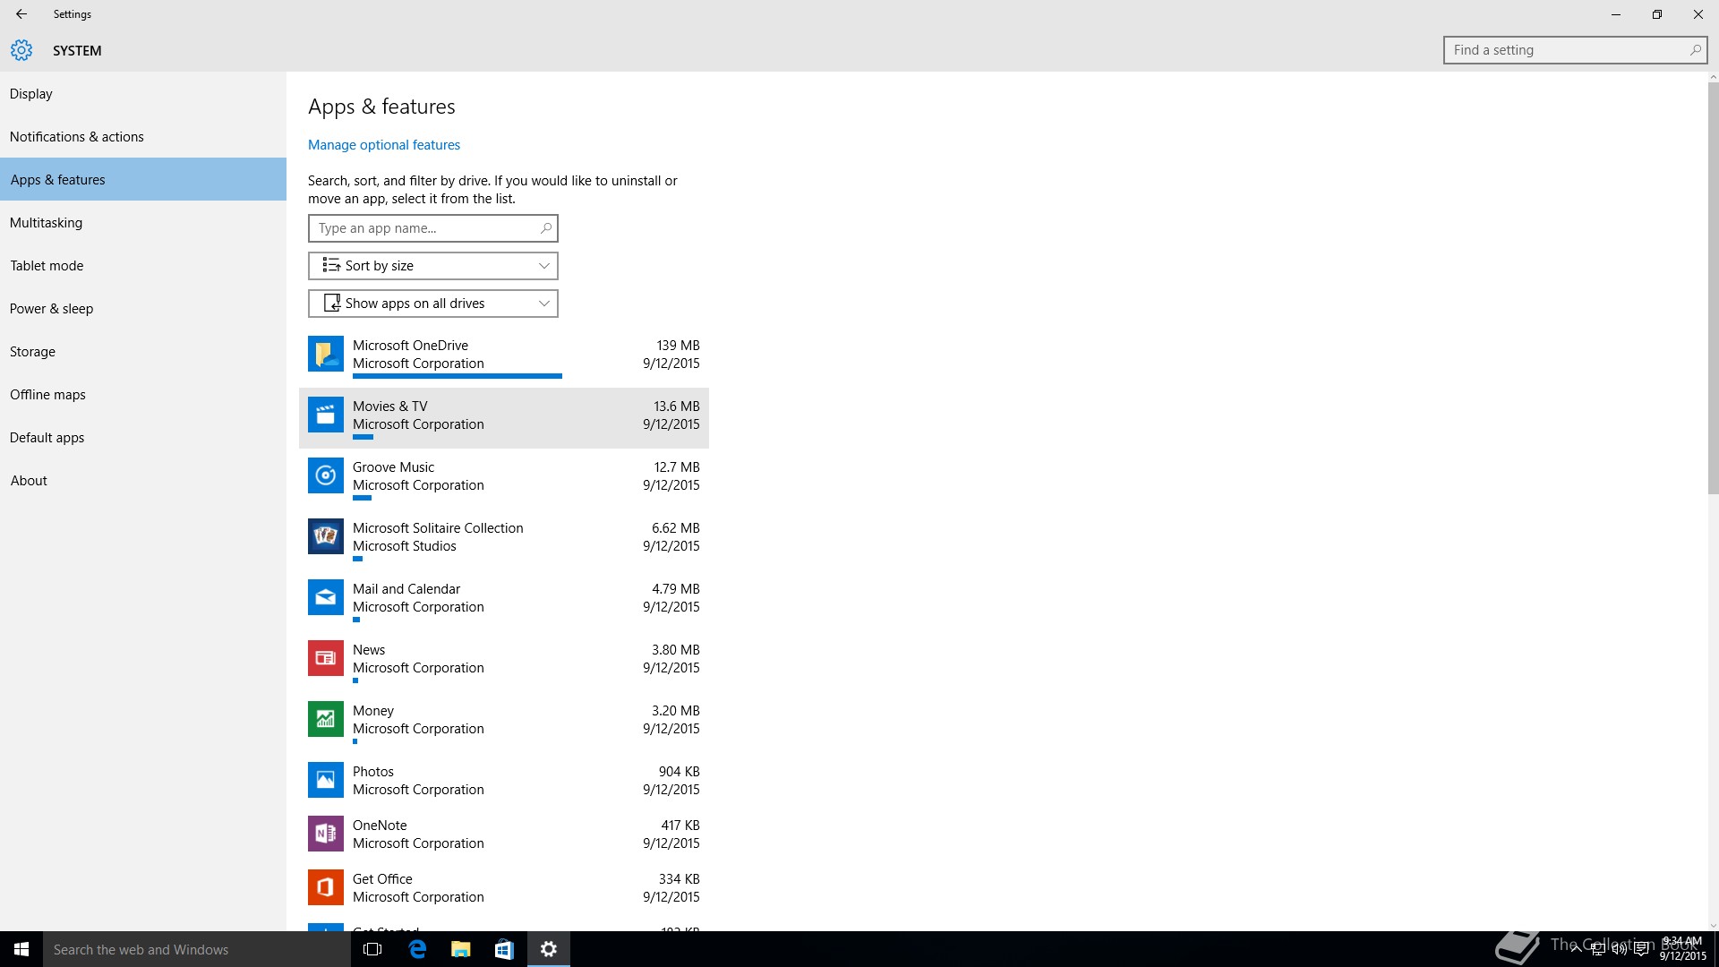Click the 3.20 MB size value
Image resolution: width=1719 pixels, height=967 pixels.
676,711
